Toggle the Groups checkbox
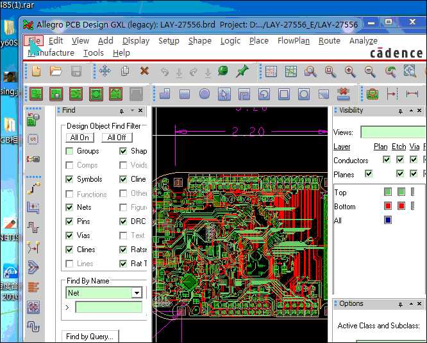The width and height of the screenshot is (427, 343). [69, 151]
